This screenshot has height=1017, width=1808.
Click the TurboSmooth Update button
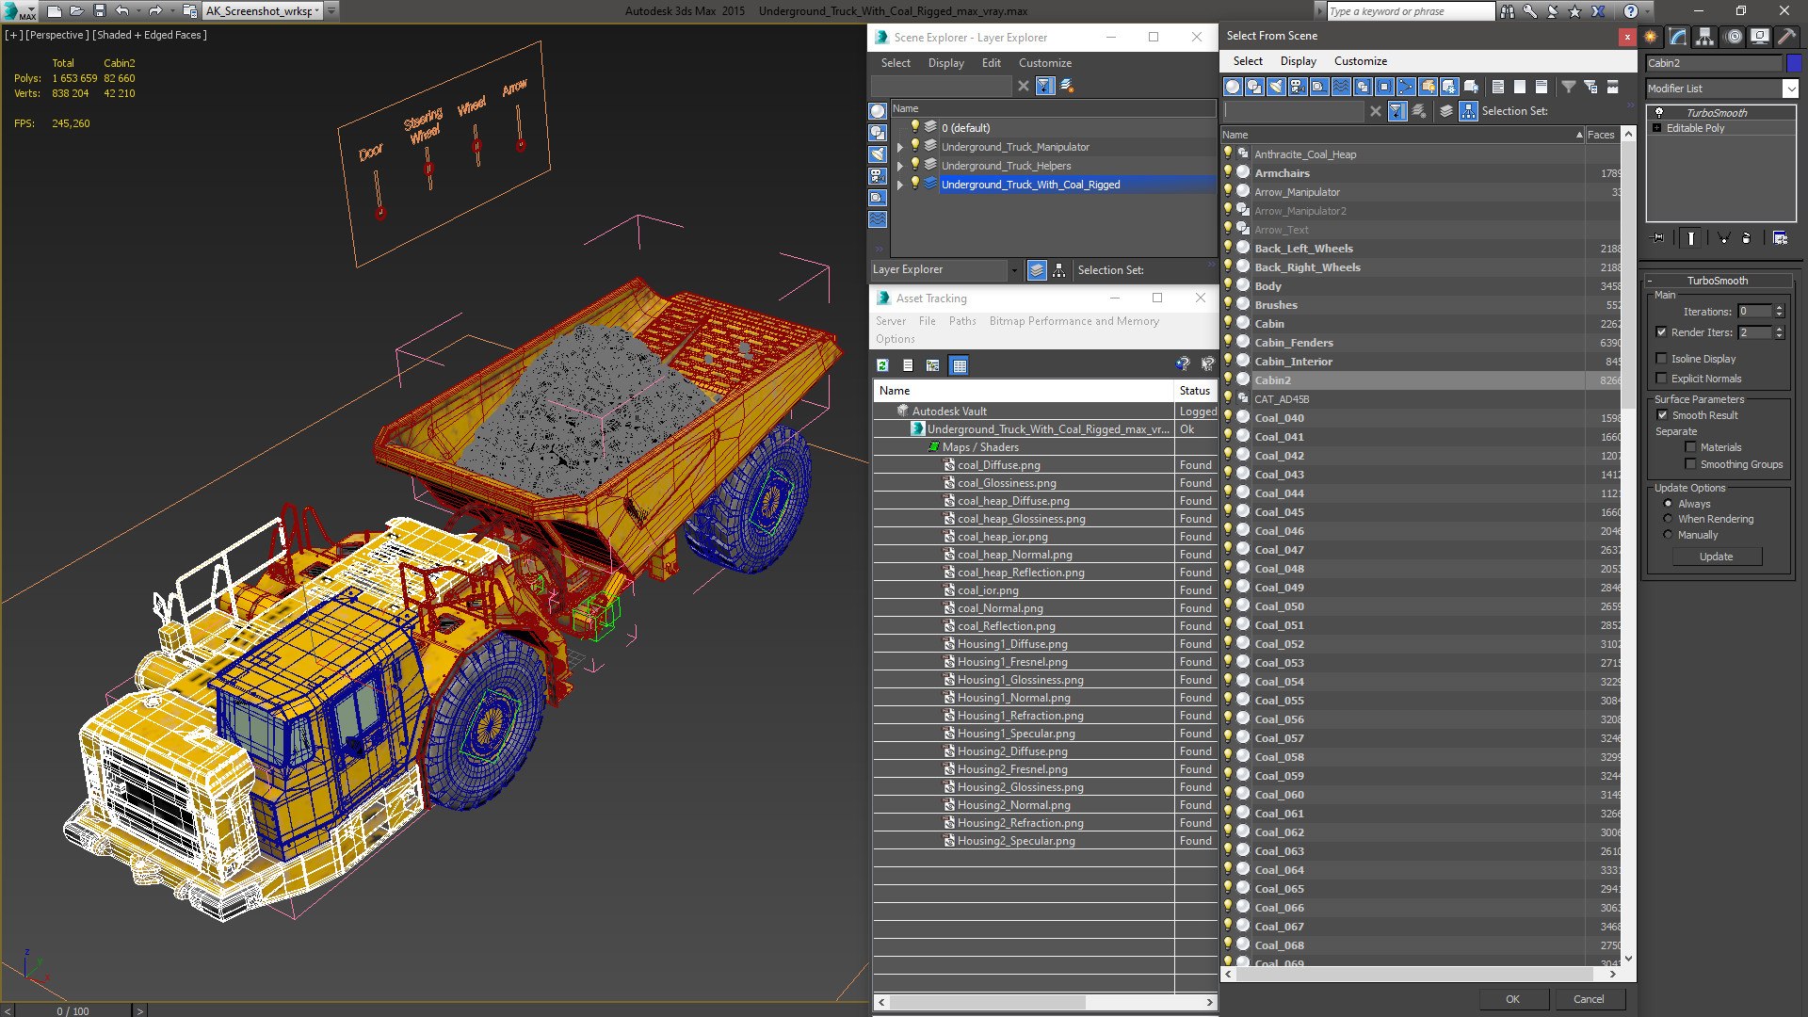1716,557
